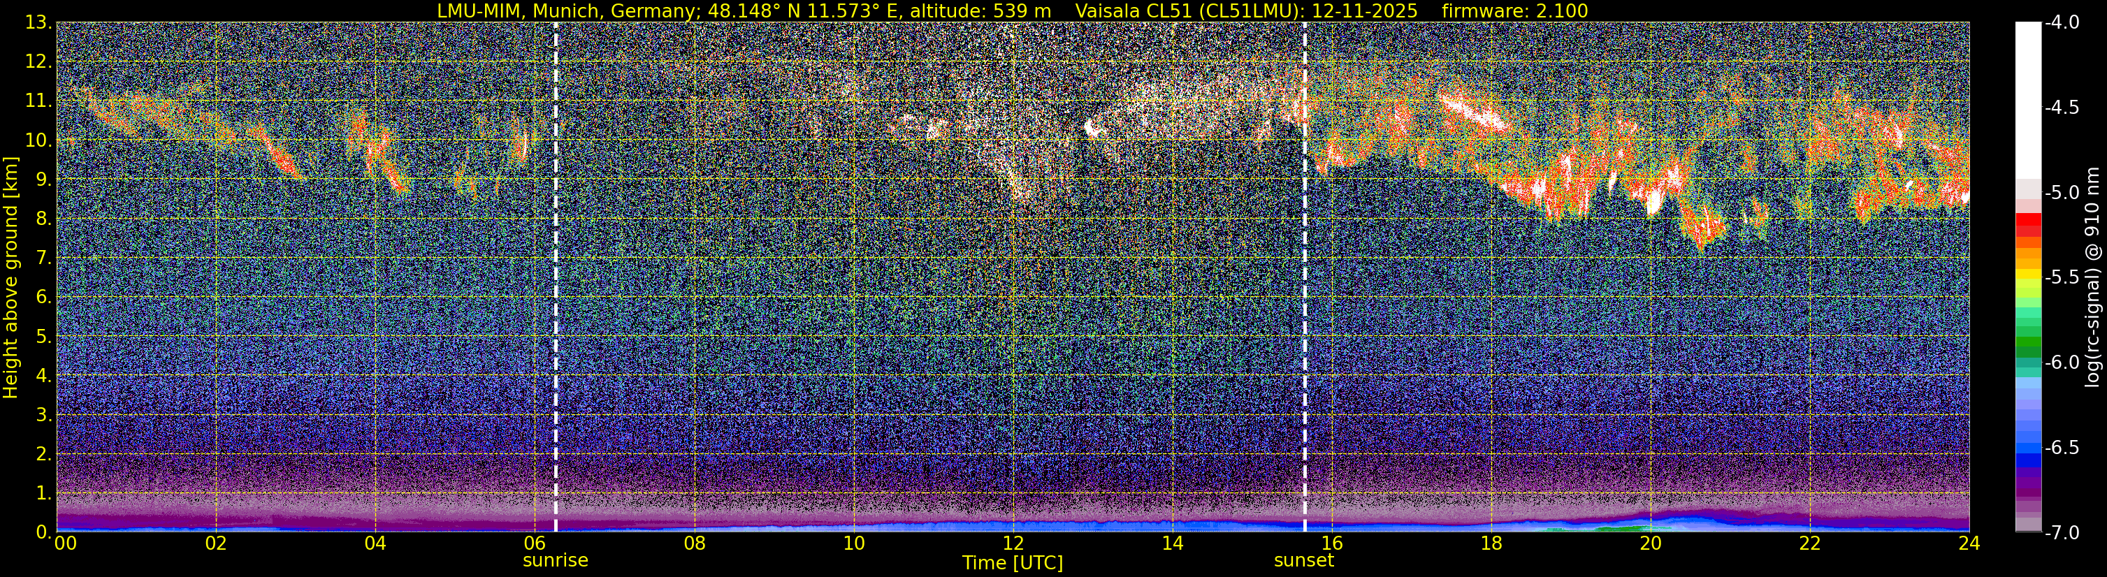
Task: Click the 24 tick on the time axis
Action: (1969, 543)
